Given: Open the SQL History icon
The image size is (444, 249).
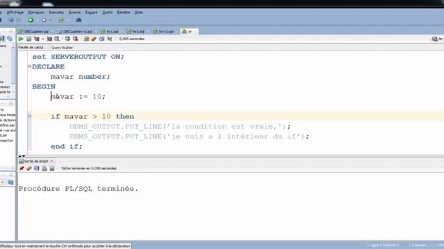Looking at the screenshot, I should (x=102, y=39).
